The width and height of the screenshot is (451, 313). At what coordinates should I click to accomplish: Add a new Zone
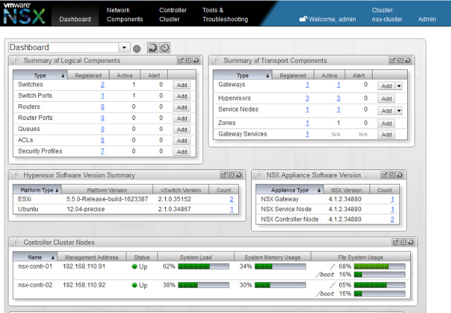point(387,124)
